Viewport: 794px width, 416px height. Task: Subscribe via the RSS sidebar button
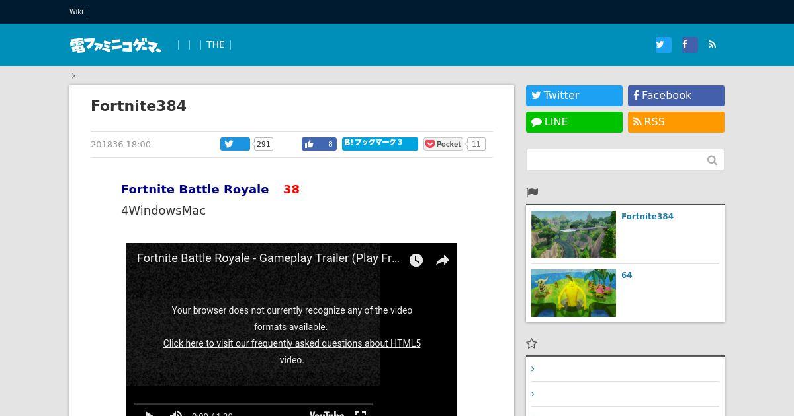[x=676, y=122]
